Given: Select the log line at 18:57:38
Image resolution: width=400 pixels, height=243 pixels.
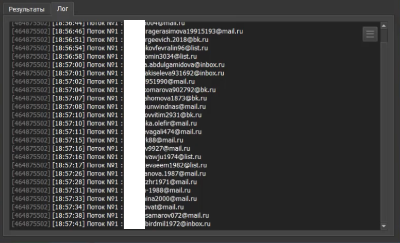Looking at the screenshot, I should coord(110,216).
